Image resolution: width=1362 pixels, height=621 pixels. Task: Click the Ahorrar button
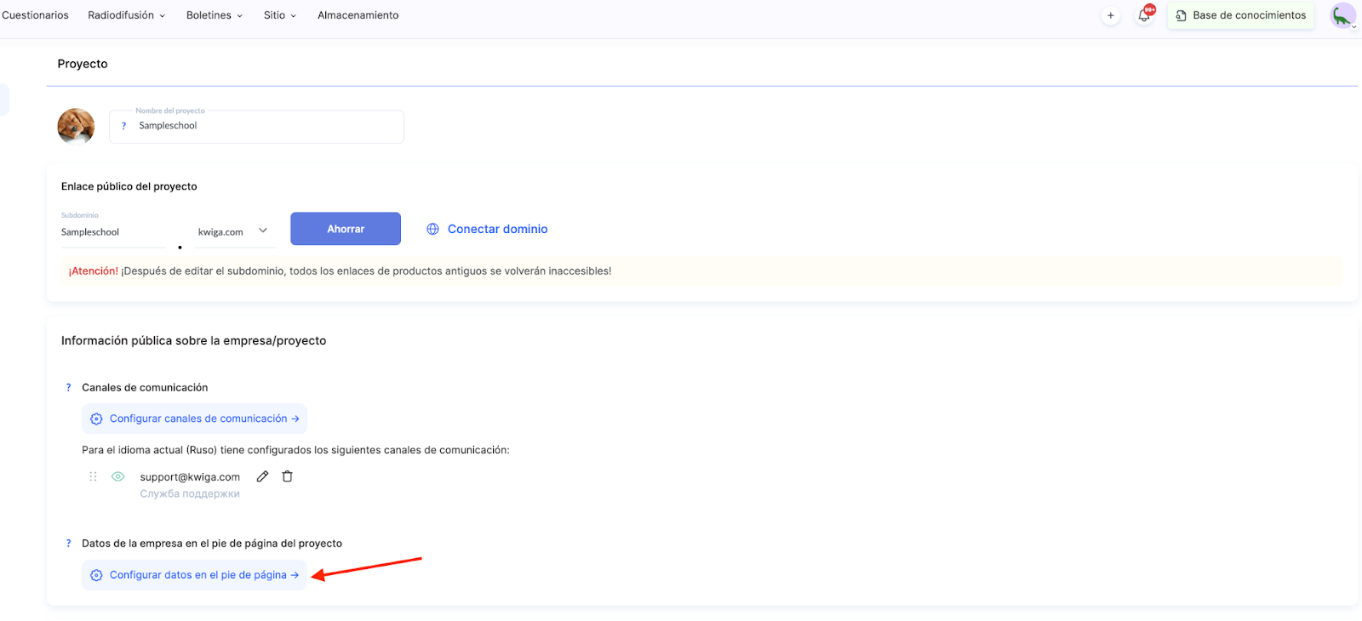(x=346, y=229)
